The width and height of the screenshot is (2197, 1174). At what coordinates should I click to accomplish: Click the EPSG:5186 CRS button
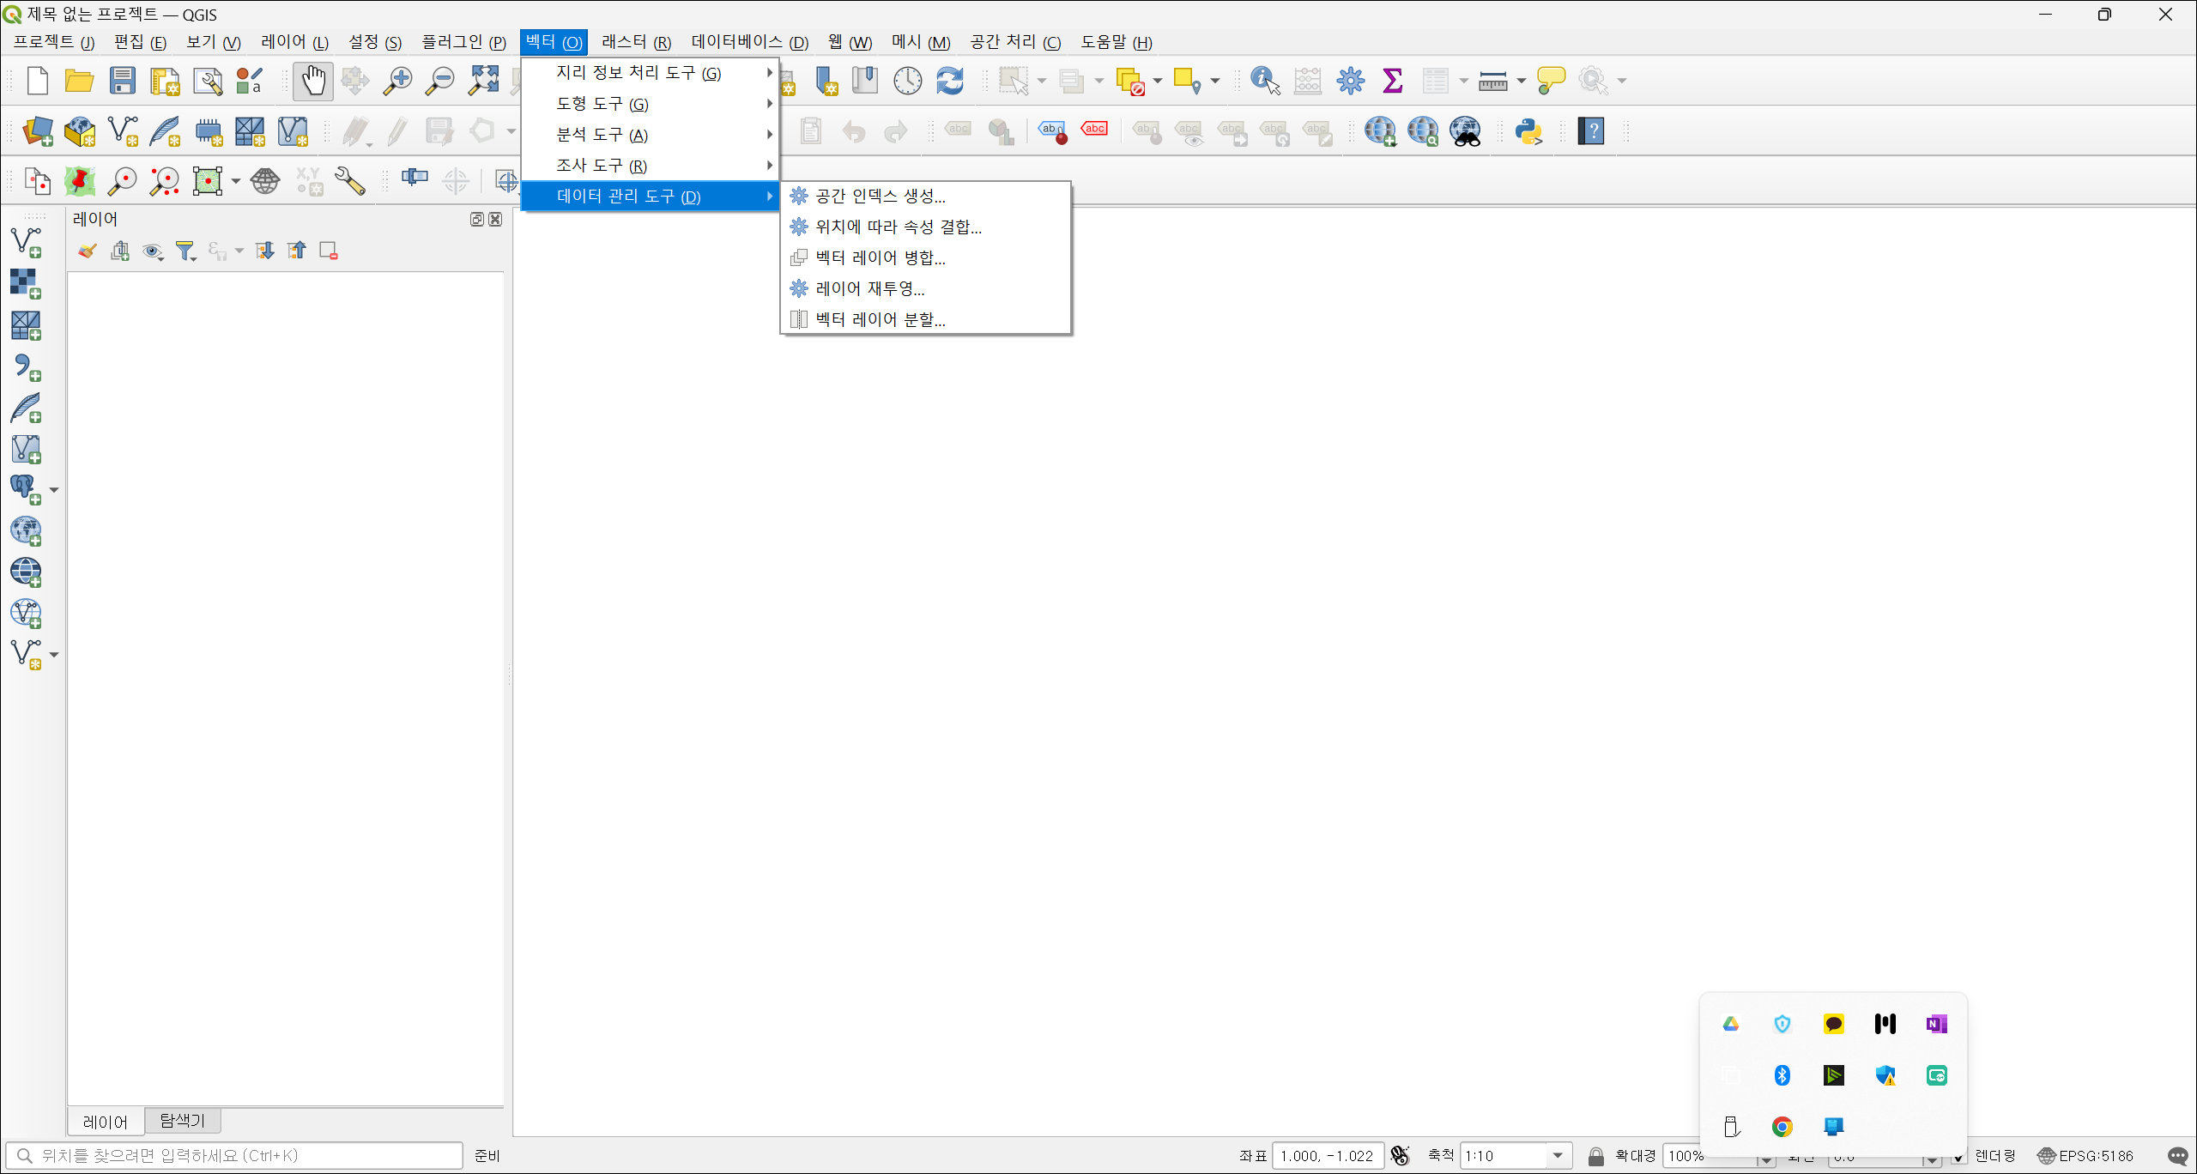coord(2085,1156)
